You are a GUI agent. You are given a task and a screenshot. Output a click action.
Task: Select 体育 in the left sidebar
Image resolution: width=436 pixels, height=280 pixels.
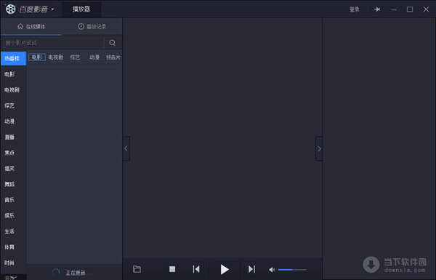(9, 247)
